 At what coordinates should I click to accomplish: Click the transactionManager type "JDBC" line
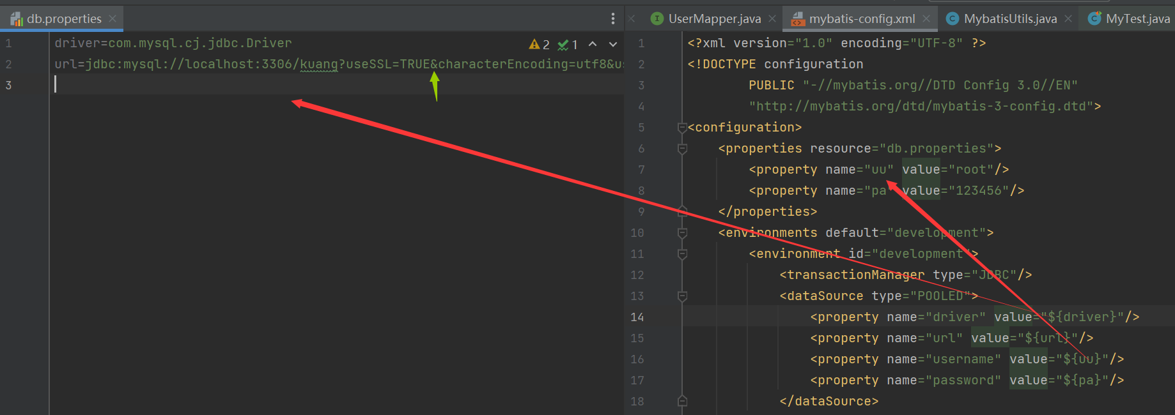coord(906,275)
